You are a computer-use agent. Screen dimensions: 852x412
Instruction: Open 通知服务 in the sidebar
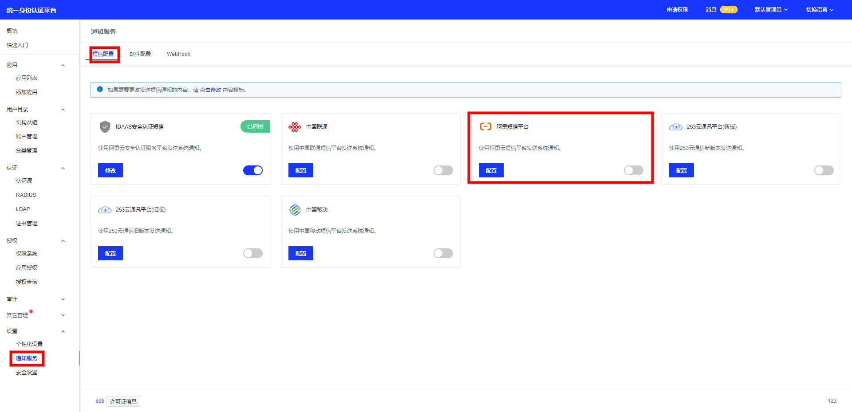click(27, 358)
